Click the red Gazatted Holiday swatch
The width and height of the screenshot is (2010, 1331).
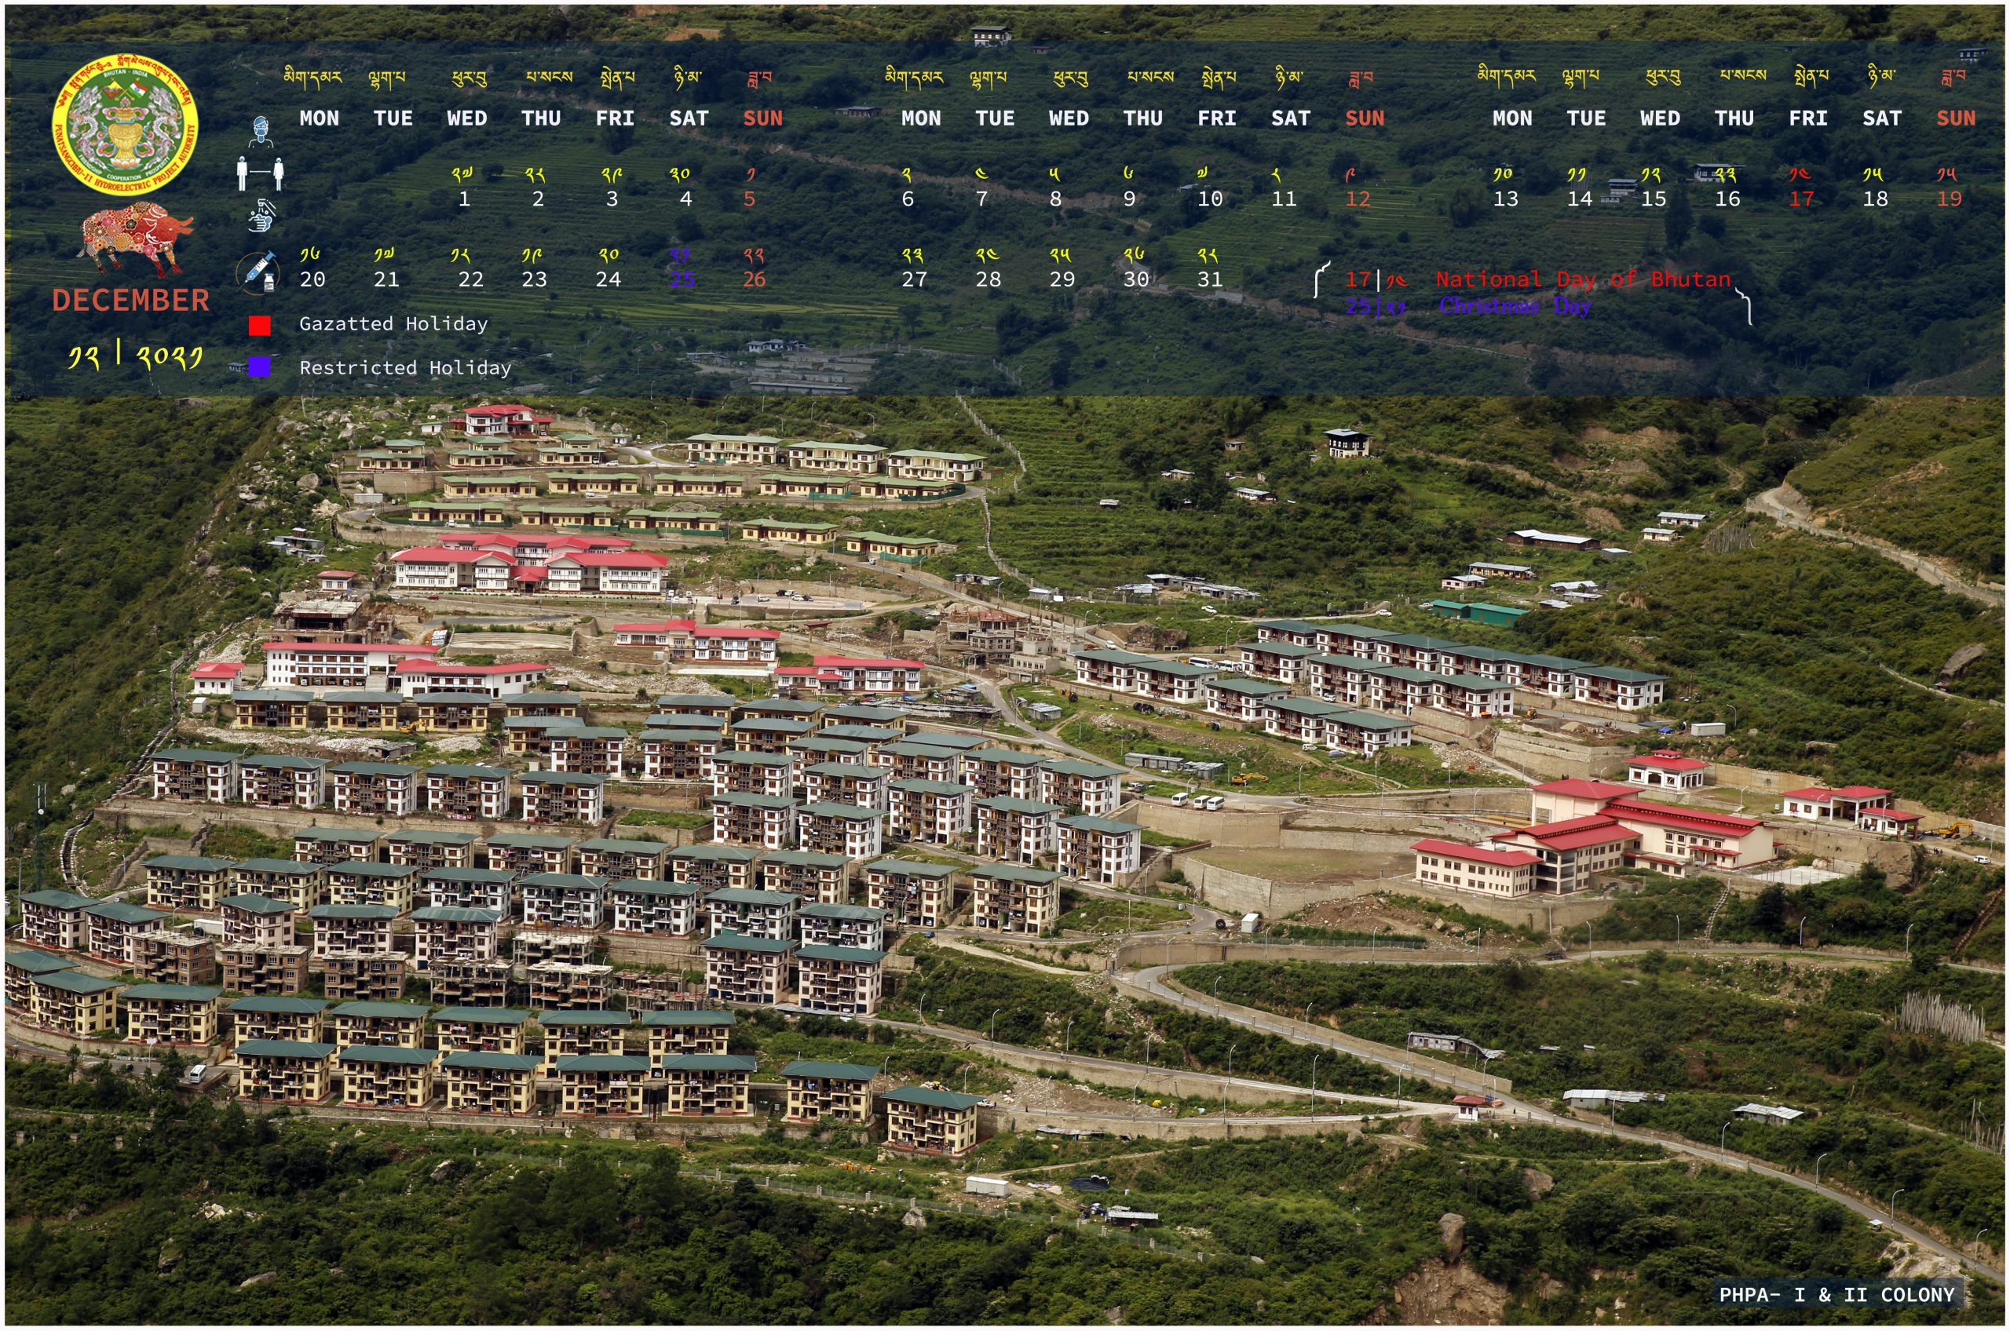point(259,325)
